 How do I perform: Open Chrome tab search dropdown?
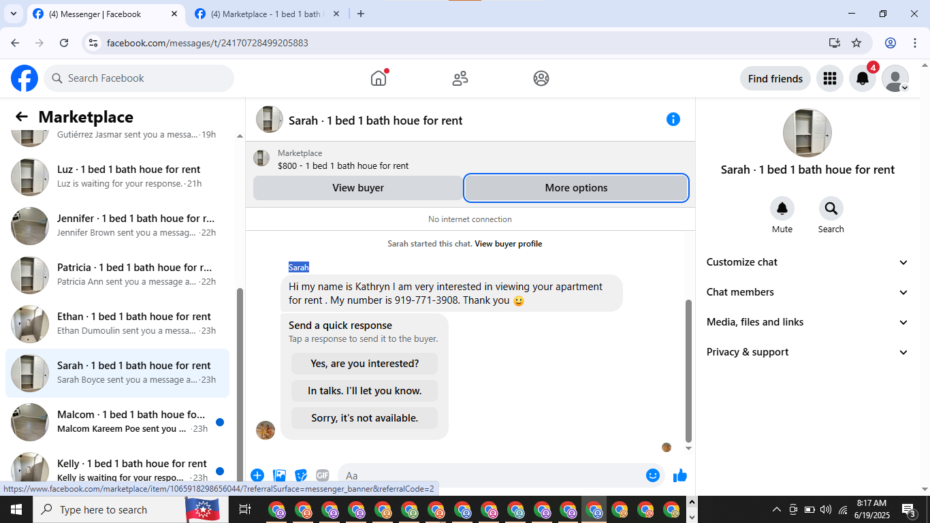(14, 14)
